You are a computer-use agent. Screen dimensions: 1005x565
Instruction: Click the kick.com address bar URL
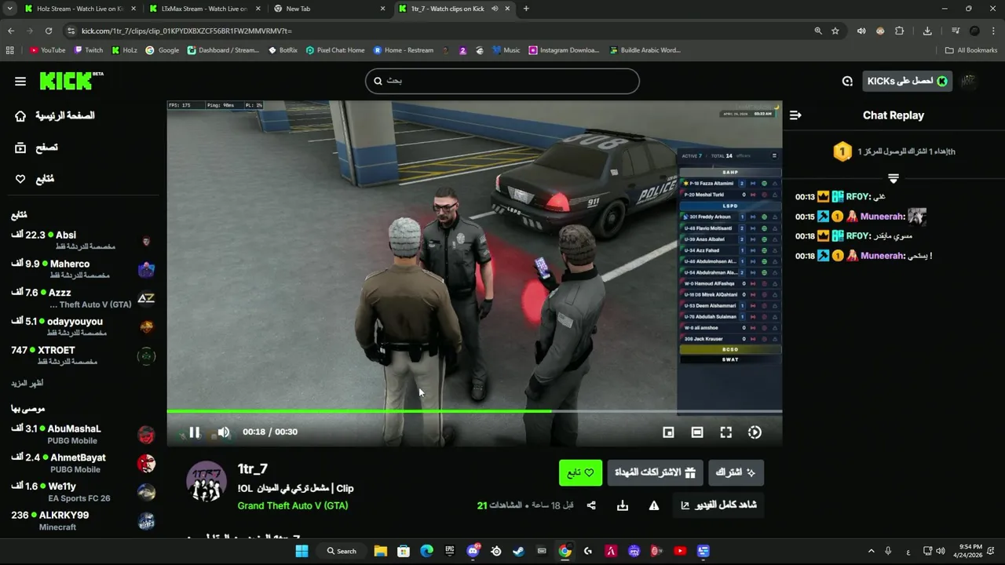coord(187,31)
